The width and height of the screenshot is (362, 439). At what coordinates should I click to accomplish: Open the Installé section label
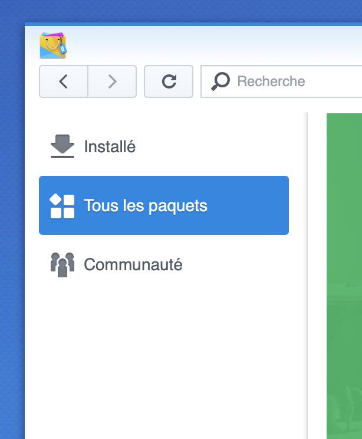[x=110, y=146]
